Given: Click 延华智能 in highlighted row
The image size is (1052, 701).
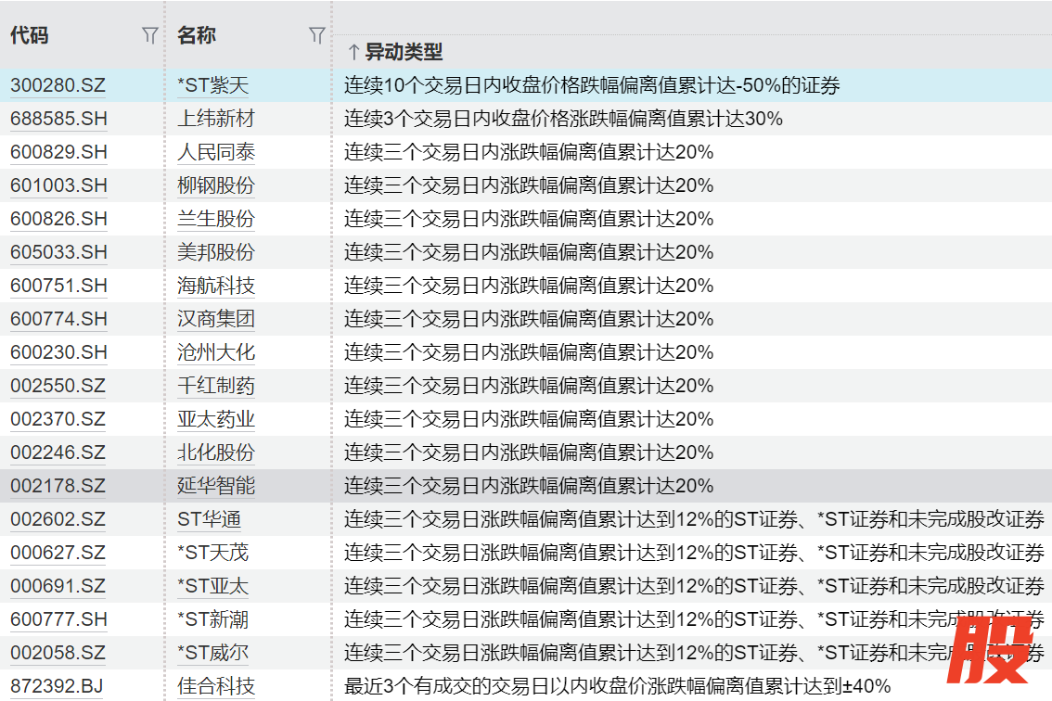Looking at the screenshot, I should tap(216, 486).
